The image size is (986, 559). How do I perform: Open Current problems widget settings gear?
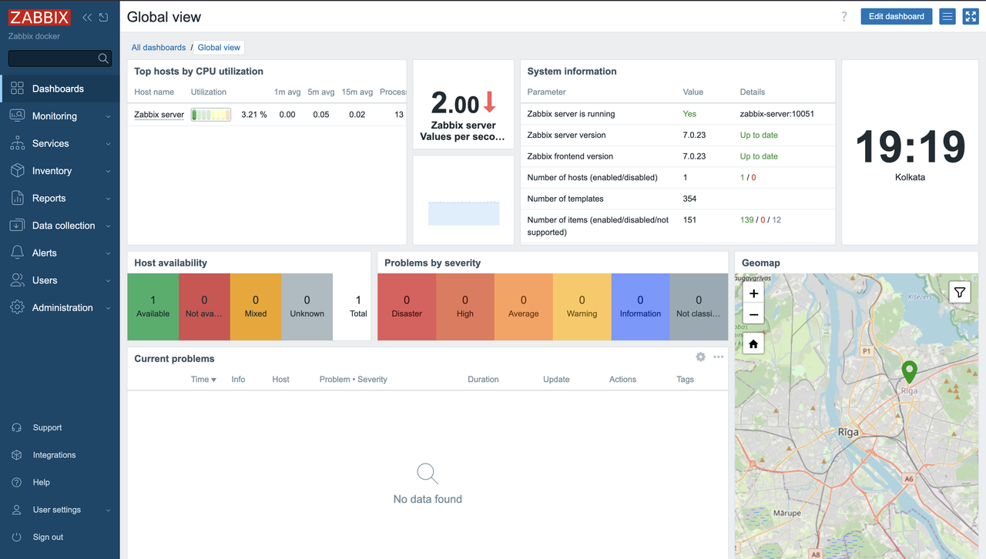point(700,356)
